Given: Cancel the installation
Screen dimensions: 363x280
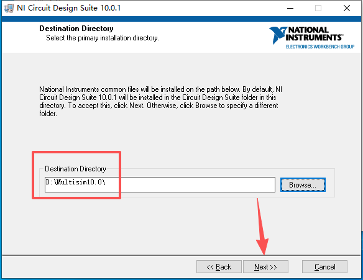Looking at the screenshot, I should point(324,267).
